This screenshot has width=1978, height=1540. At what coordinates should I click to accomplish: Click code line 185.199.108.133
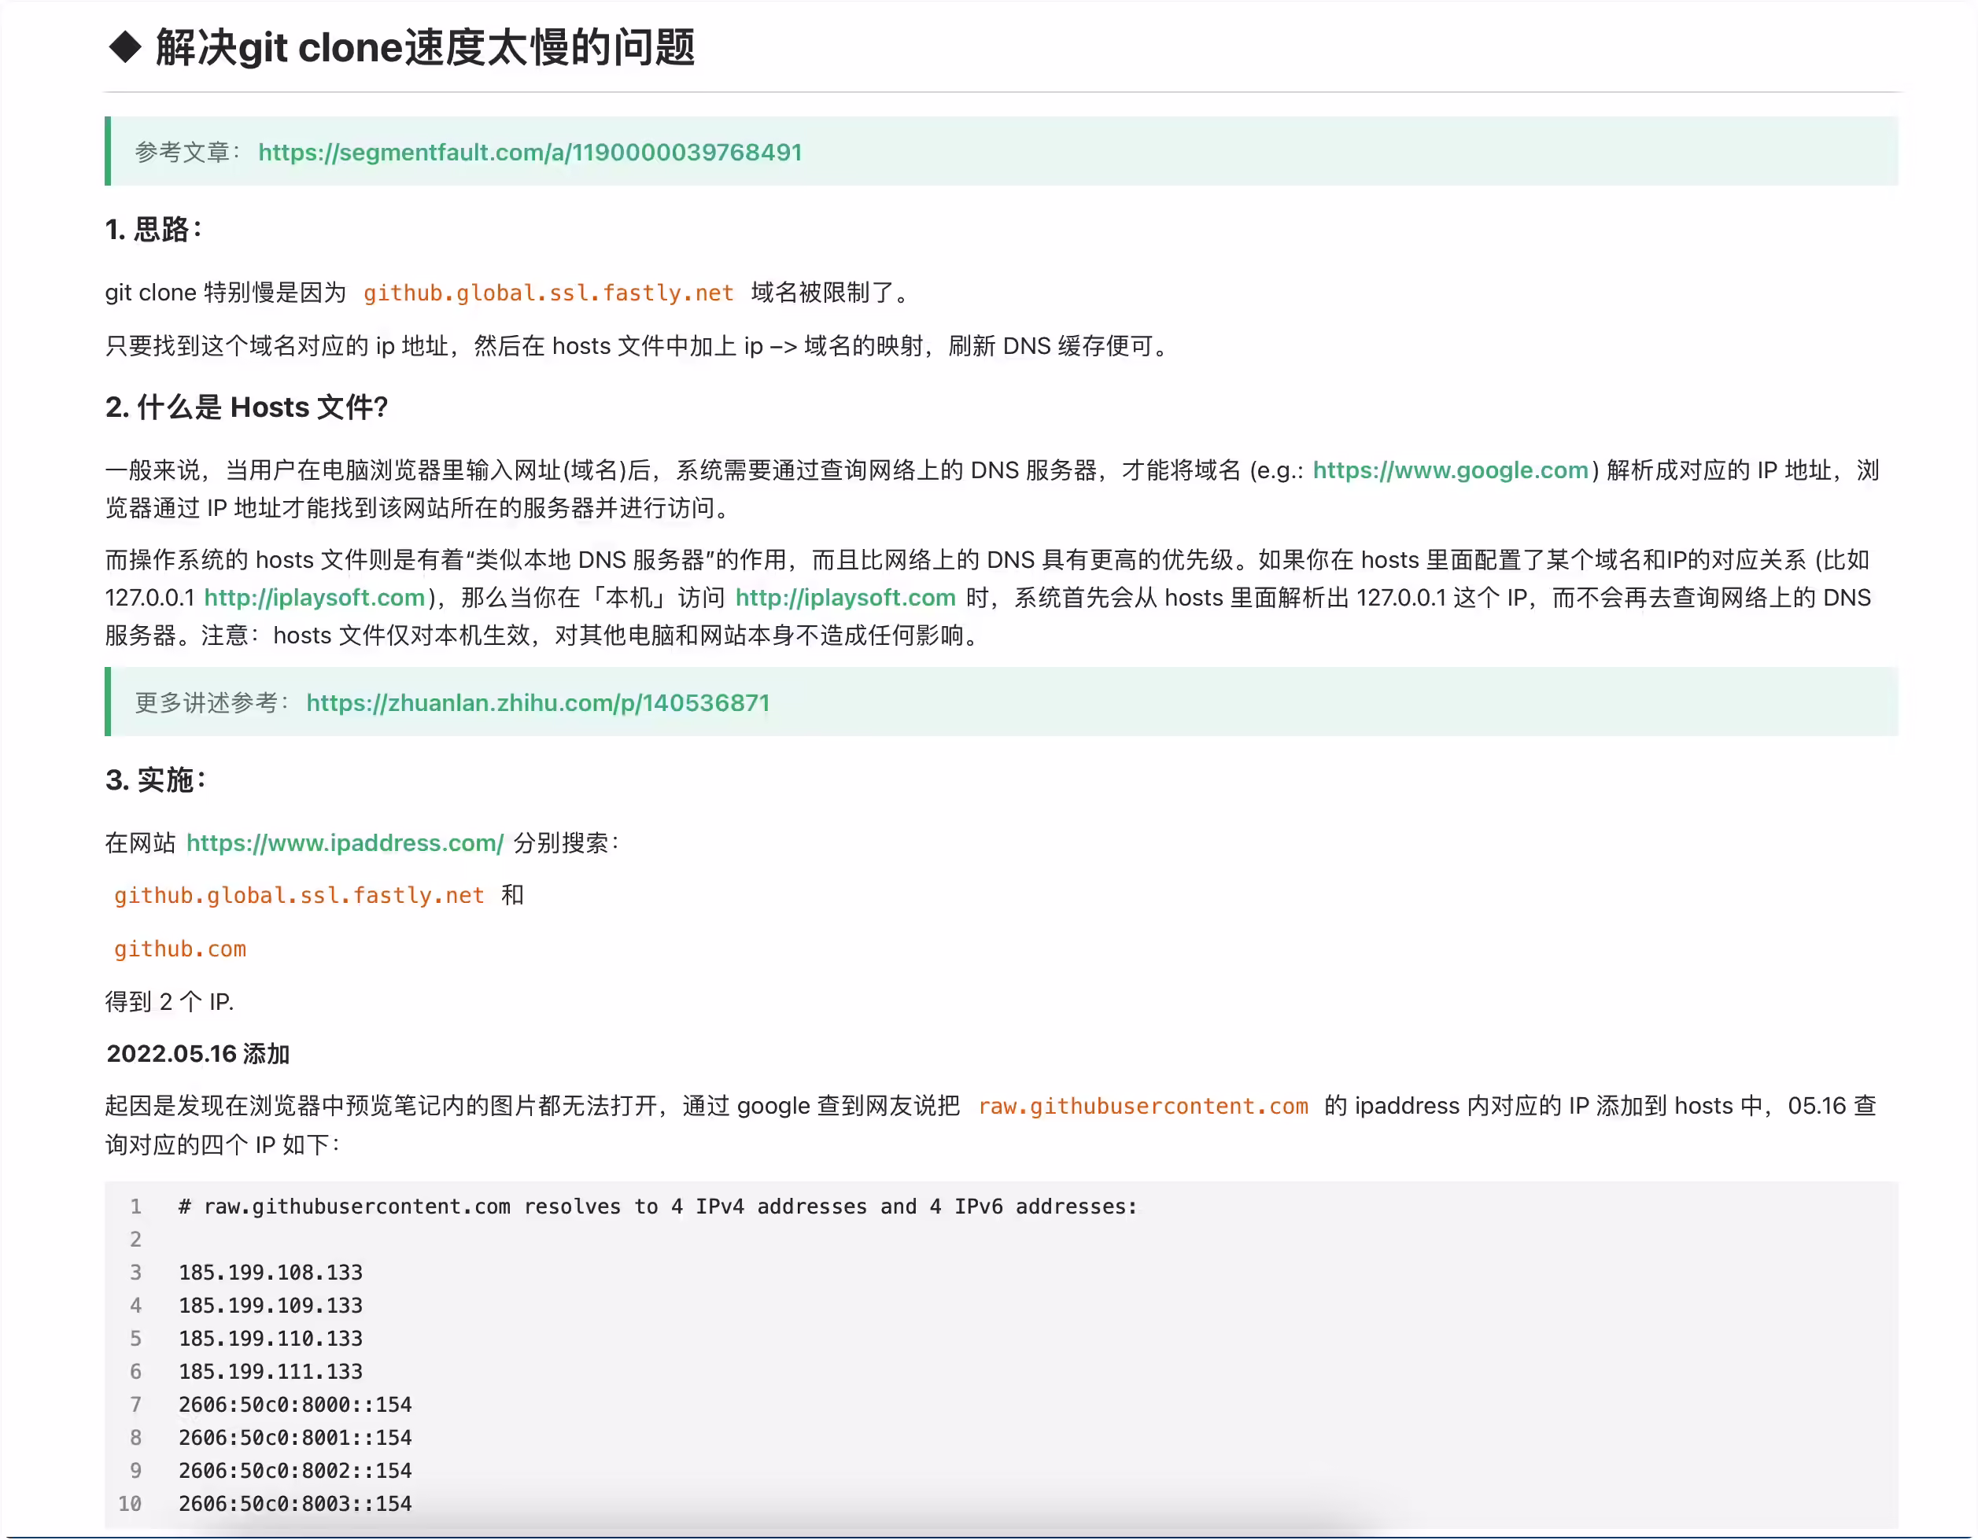(x=271, y=1273)
